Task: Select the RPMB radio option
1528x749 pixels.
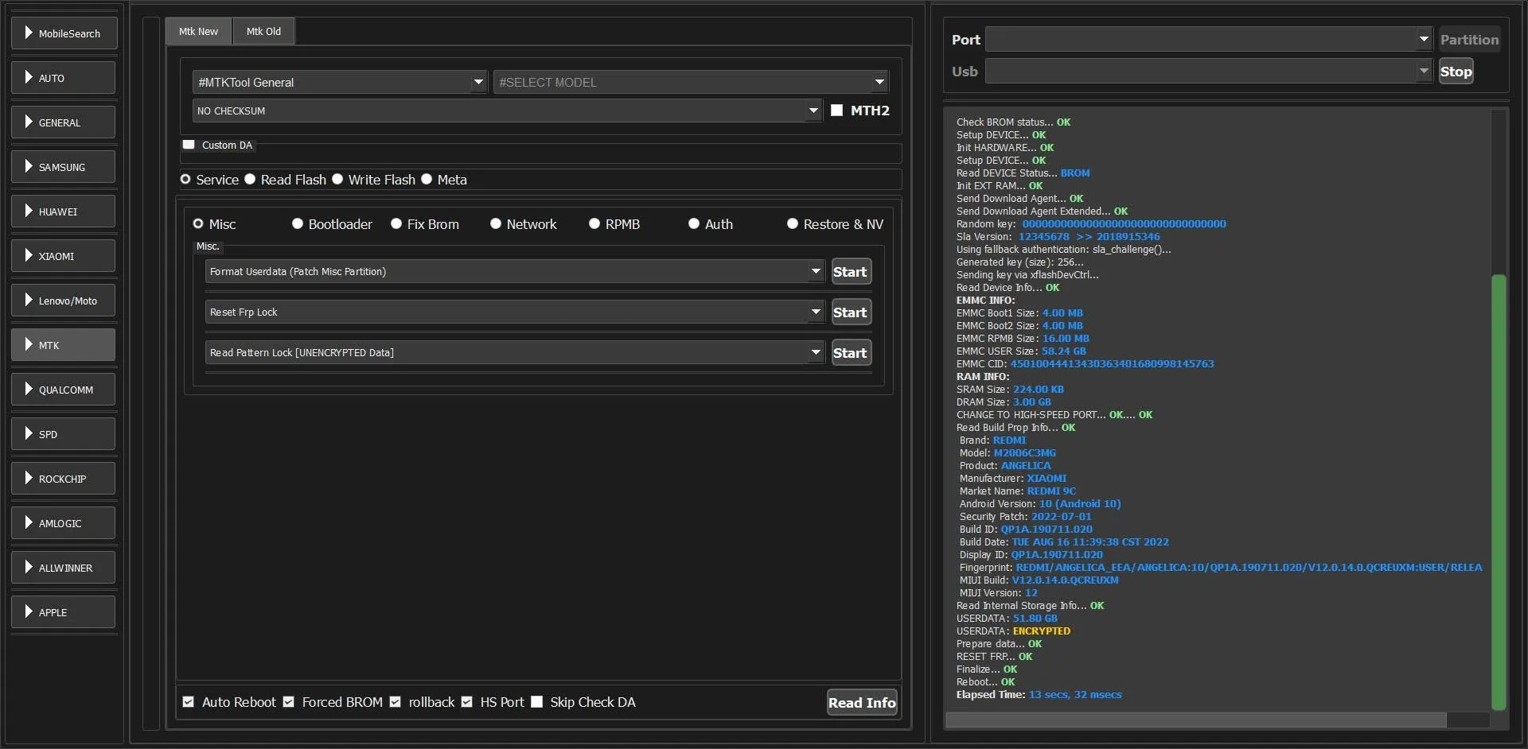Action: pyautogui.click(x=594, y=224)
